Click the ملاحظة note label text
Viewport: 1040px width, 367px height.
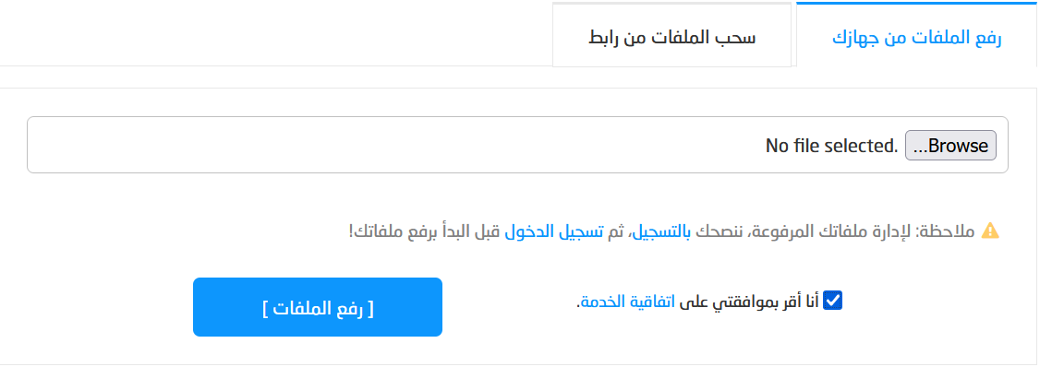(x=950, y=231)
